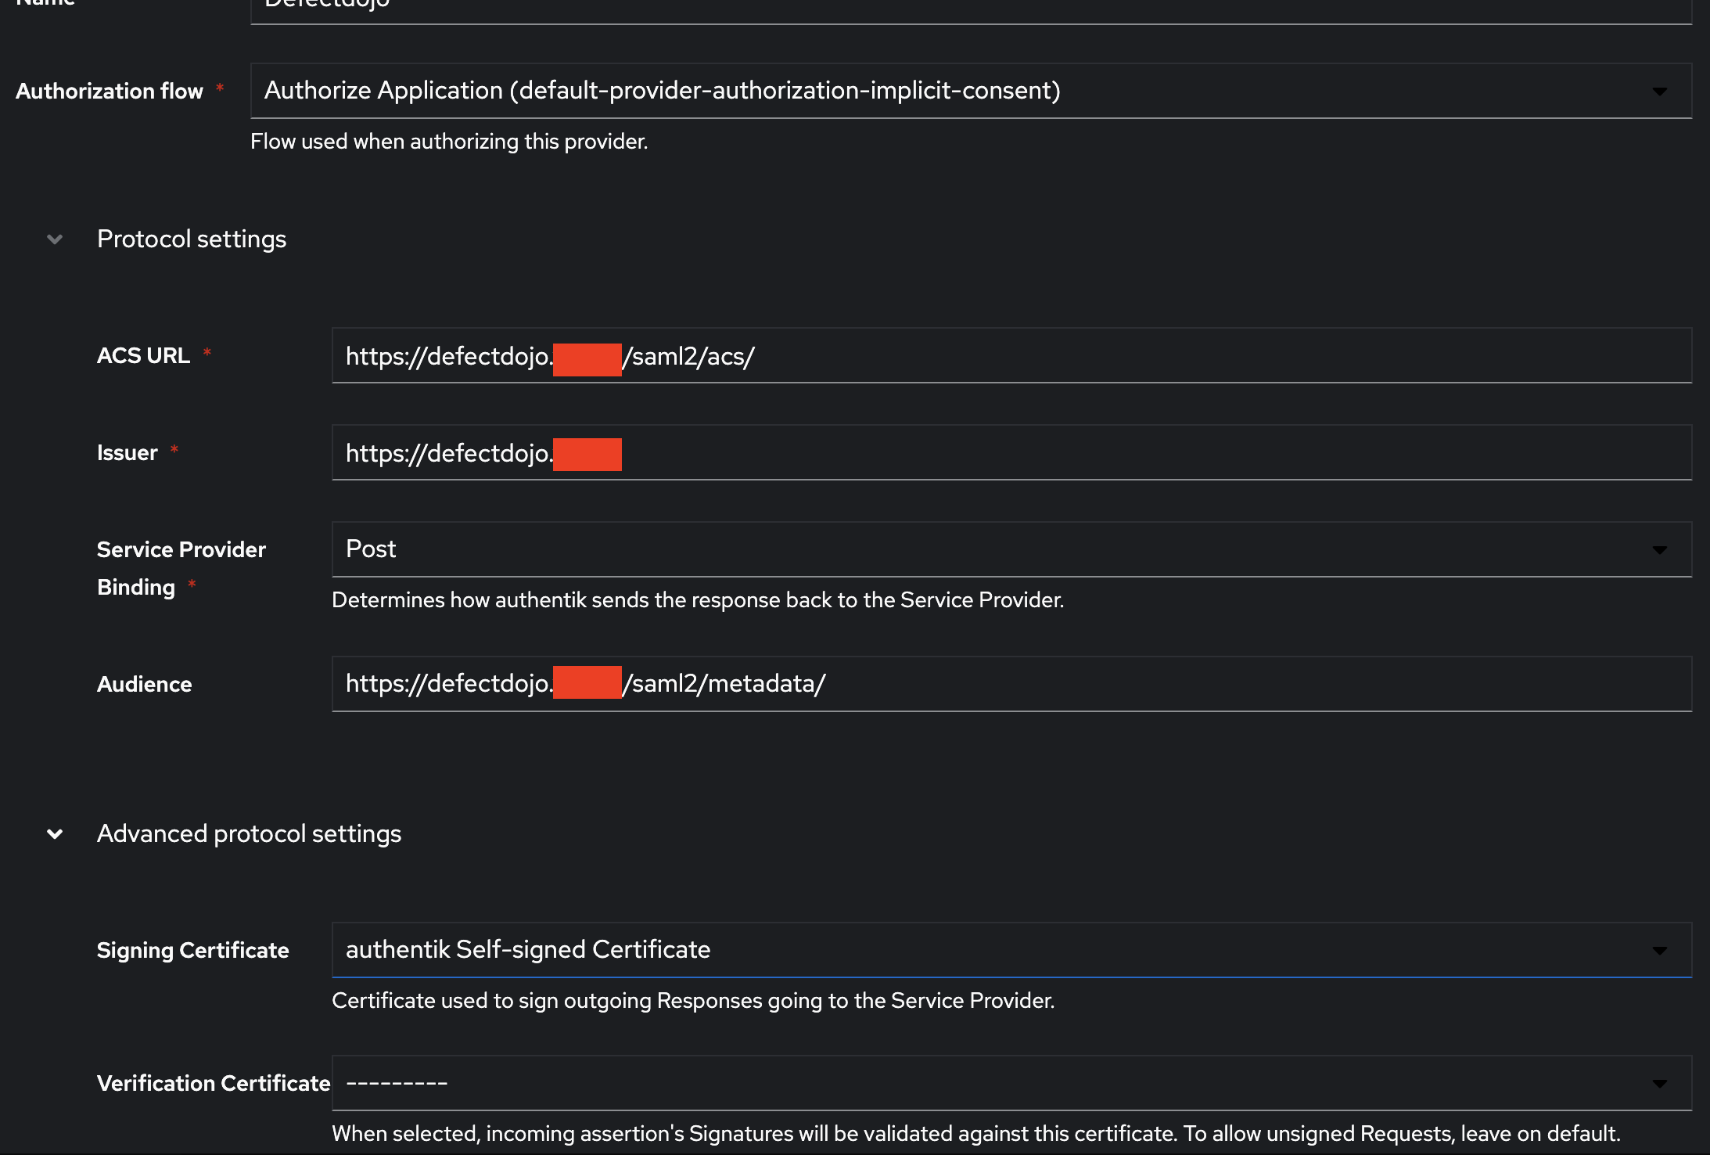Click 'Certificate used to sign outgoing Responses' help text

[x=693, y=1001]
